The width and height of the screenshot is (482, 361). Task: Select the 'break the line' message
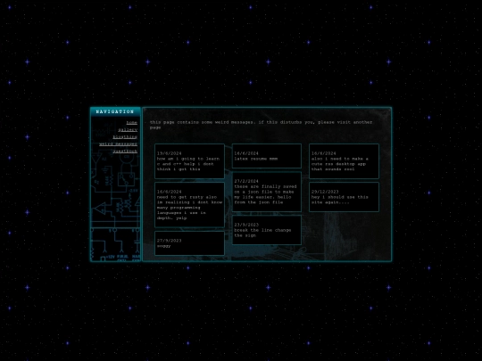[267, 230]
